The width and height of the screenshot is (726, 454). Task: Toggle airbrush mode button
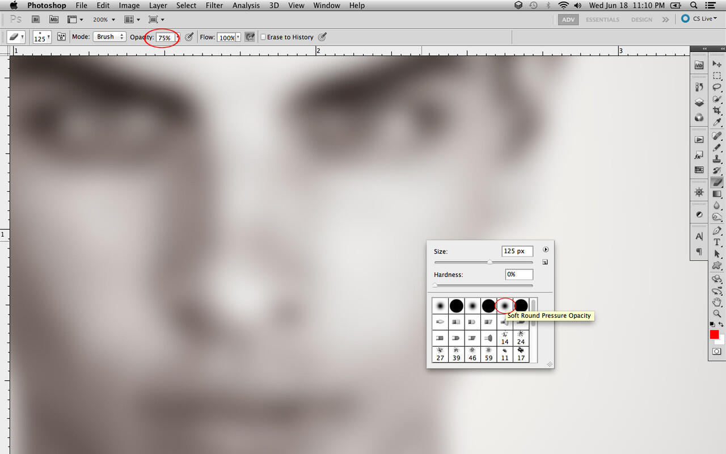point(250,37)
